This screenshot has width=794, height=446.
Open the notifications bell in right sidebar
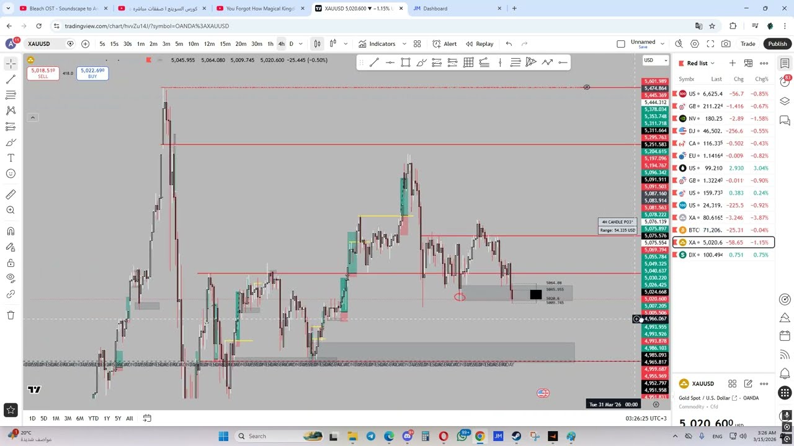785,373
